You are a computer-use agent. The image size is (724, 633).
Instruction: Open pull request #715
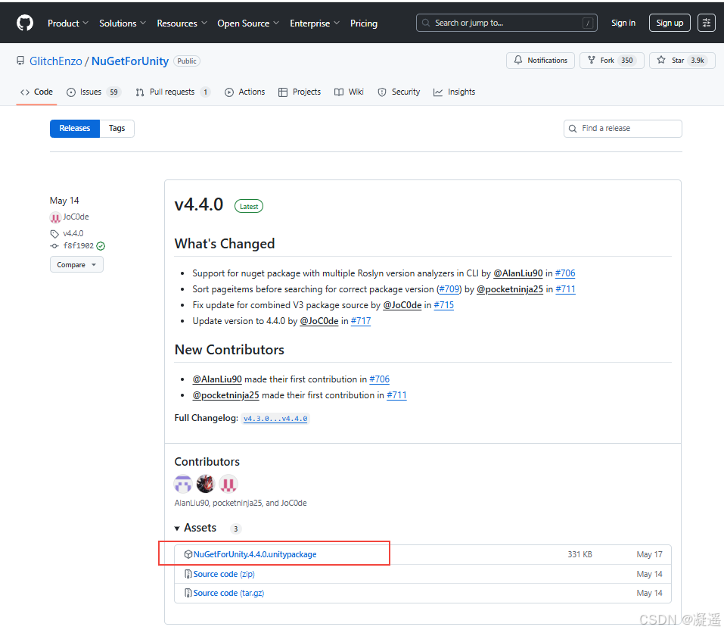pyautogui.click(x=444, y=305)
